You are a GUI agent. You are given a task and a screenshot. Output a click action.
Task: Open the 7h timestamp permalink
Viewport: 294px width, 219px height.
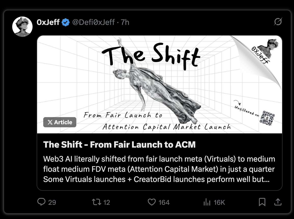click(x=125, y=22)
